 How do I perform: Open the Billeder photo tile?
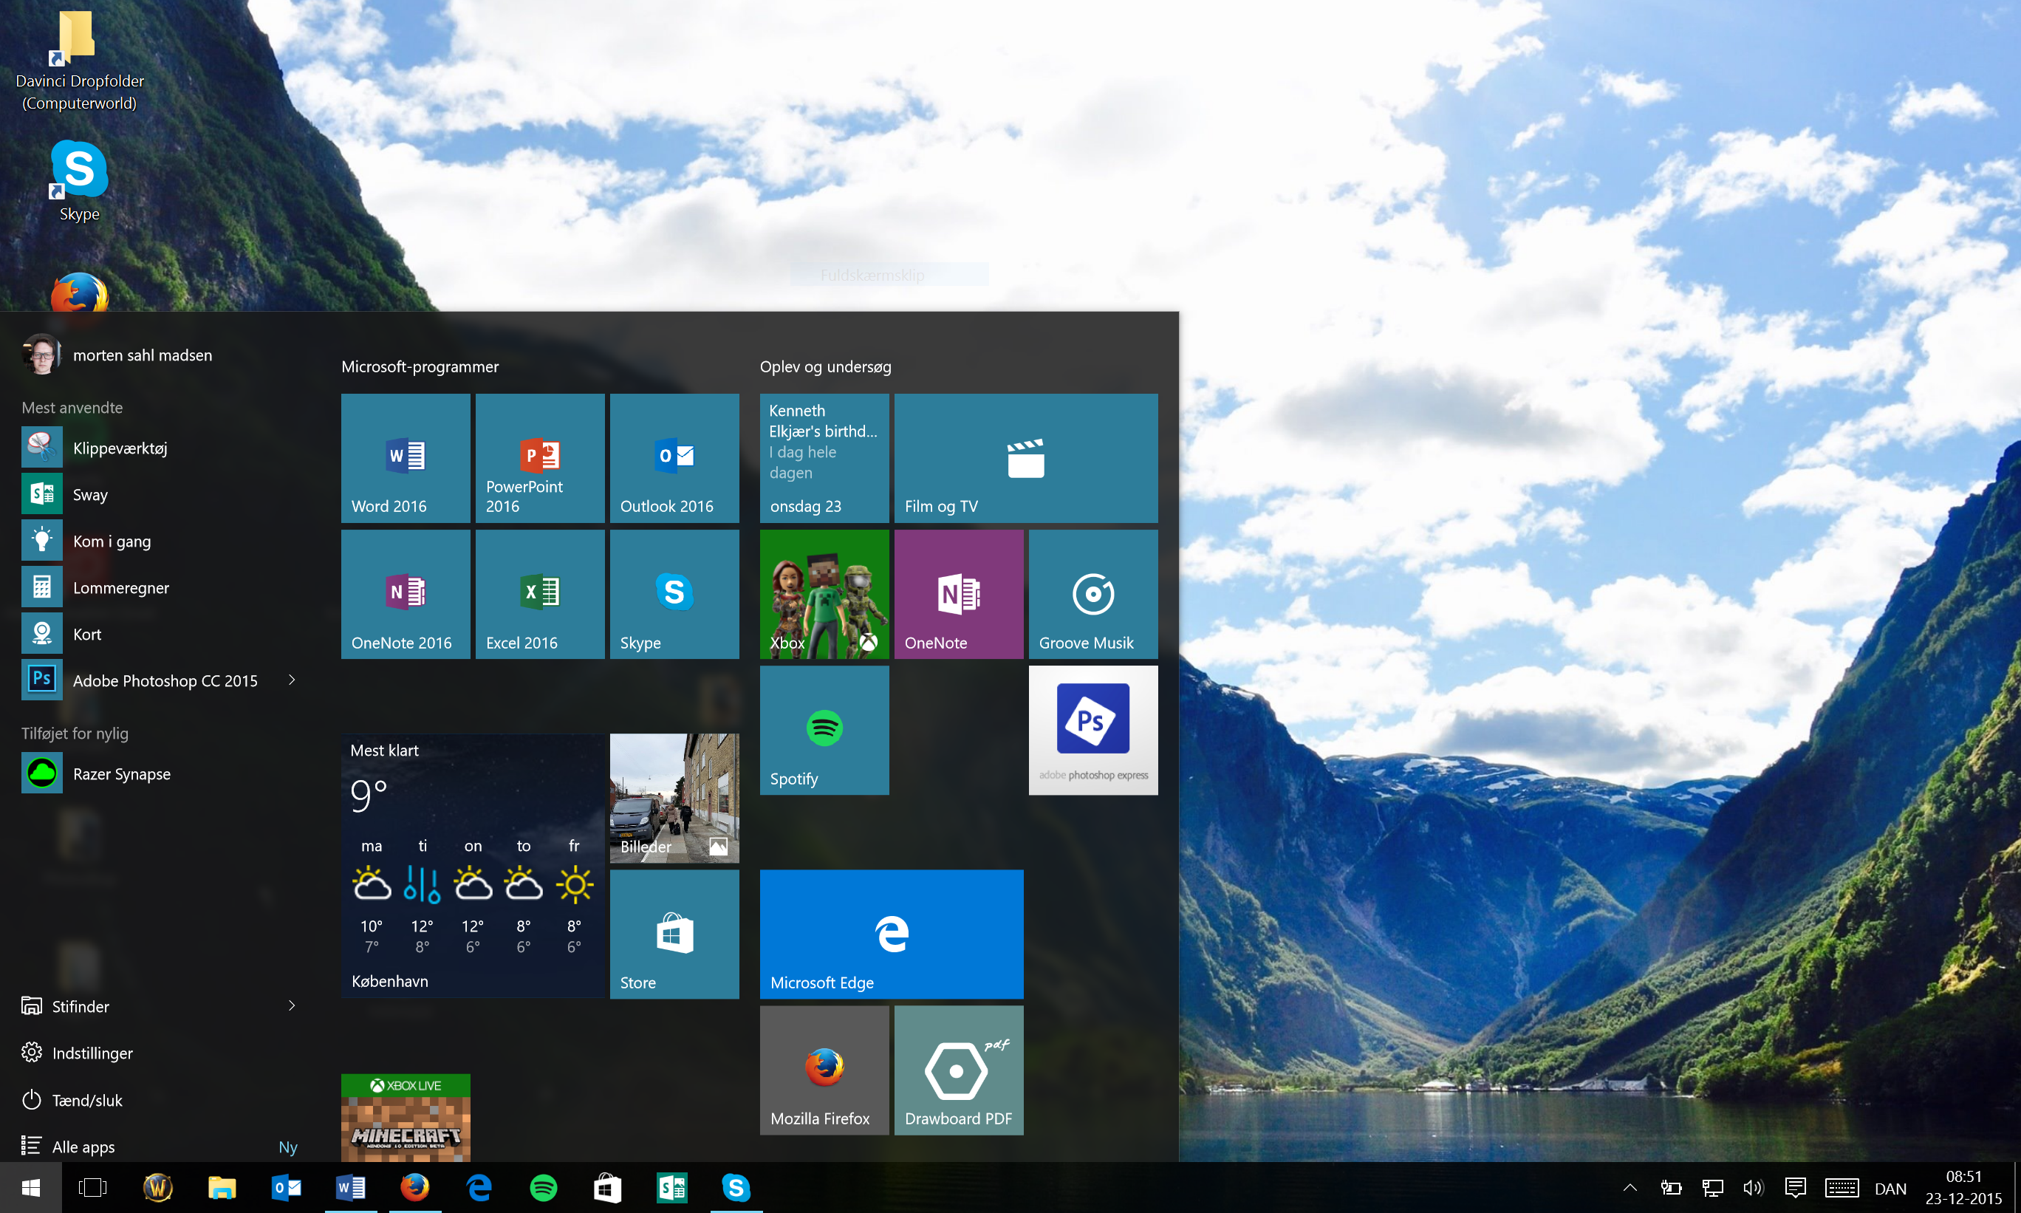pyautogui.click(x=674, y=798)
